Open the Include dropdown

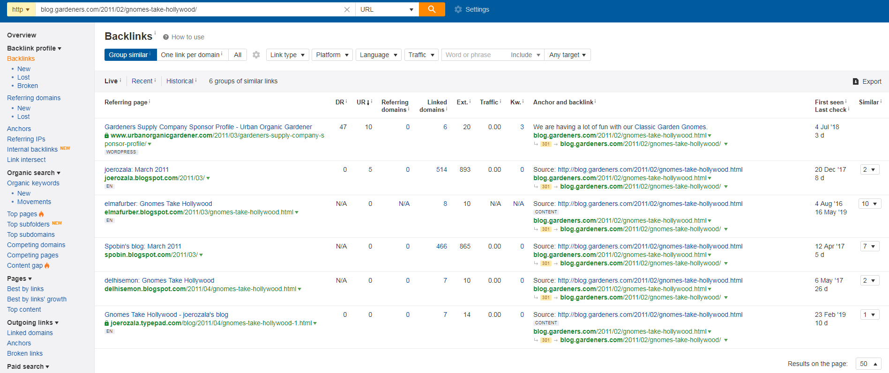click(525, 55)
